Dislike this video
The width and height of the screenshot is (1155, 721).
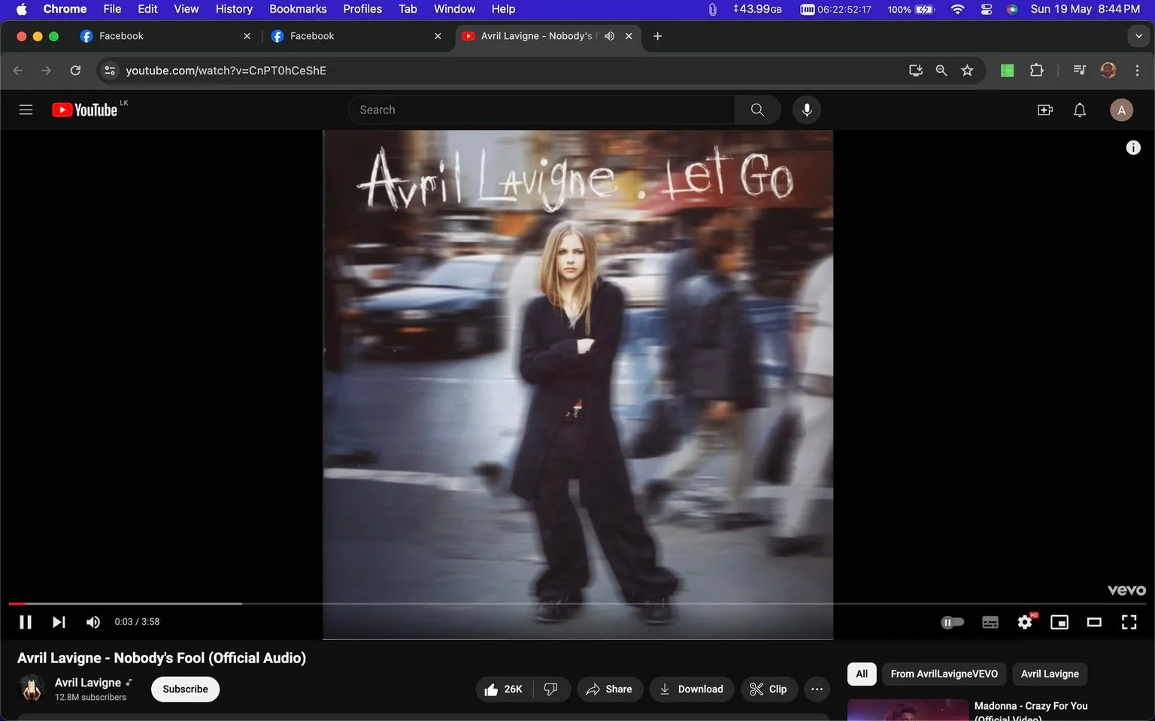(x=551, y=689)
